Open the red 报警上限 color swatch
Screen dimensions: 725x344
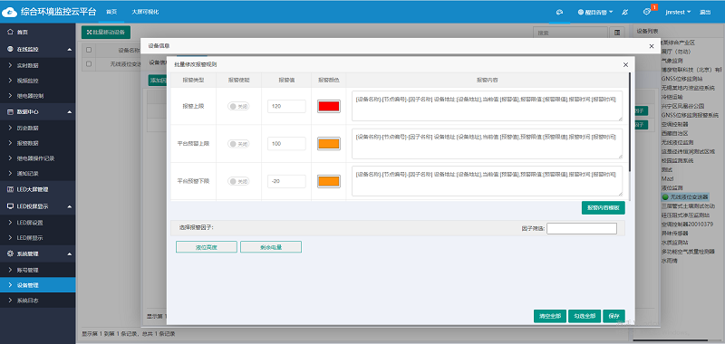[x=329, y=106]
